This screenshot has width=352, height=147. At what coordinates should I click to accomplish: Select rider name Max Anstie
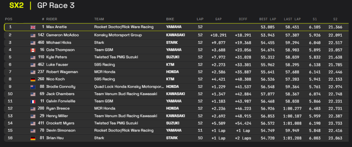56,27
